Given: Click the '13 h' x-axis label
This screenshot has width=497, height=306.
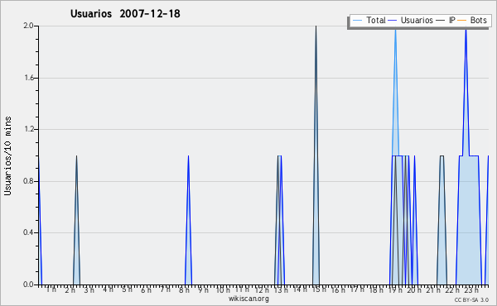Looking at the screenshot, I should 281,290.
